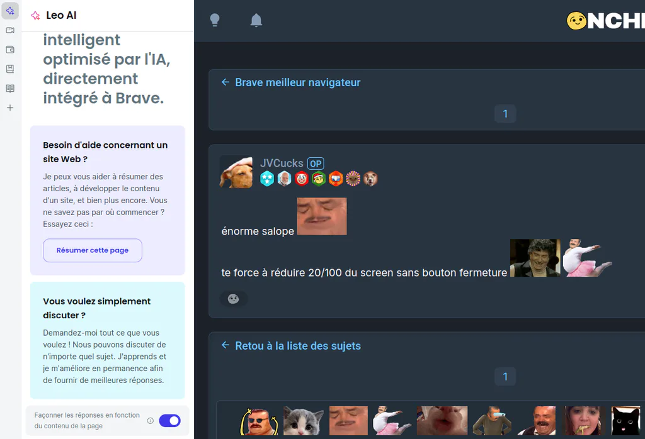Click clown badge of JVCucks
This screenshot has width=645, height=439.
(x=302, y=179)
